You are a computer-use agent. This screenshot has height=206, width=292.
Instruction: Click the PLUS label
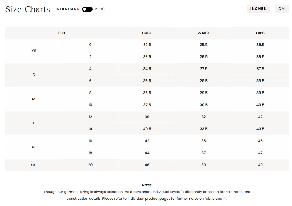click(x=100, y=9)
